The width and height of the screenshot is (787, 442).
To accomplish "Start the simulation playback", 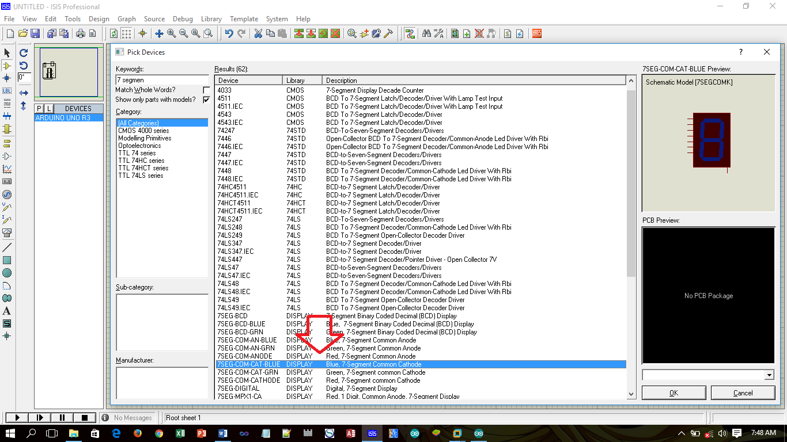I will (x=17, y=417).
